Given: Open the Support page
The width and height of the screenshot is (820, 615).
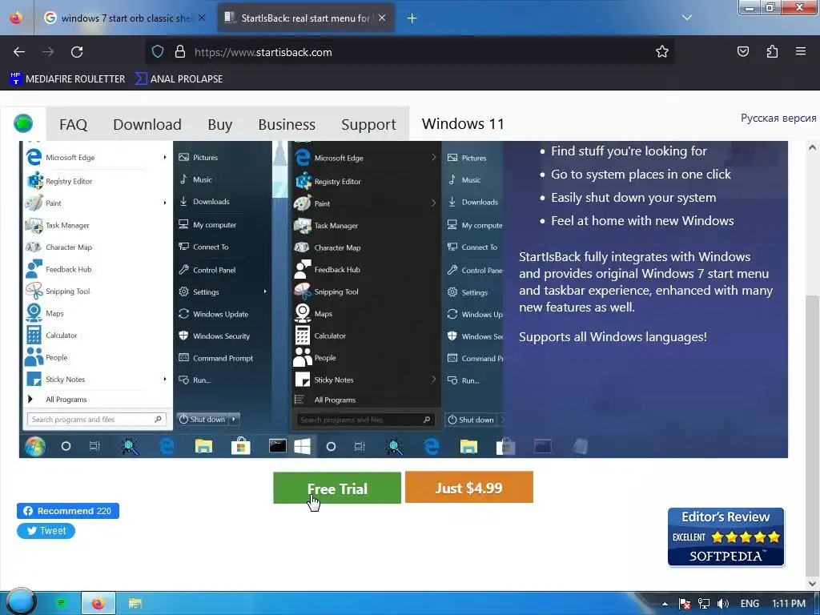Looking at the screenshot, I should tap(368, 124).
